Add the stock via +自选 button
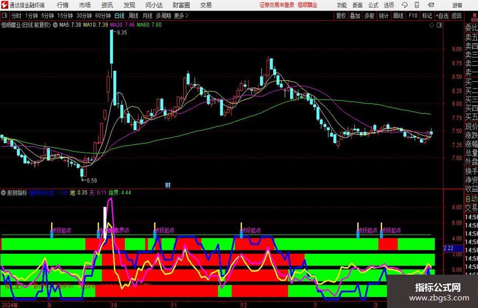This screenshot has height=308, width=478. [442, 16]
